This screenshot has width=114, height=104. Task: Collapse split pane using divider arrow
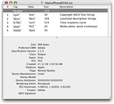pyautogui.click(x=57, y=37)
